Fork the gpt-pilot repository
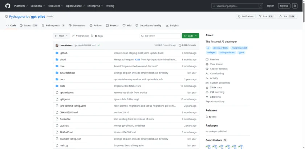Viewport: 305px width, 149px height. [x=265, y=16]
